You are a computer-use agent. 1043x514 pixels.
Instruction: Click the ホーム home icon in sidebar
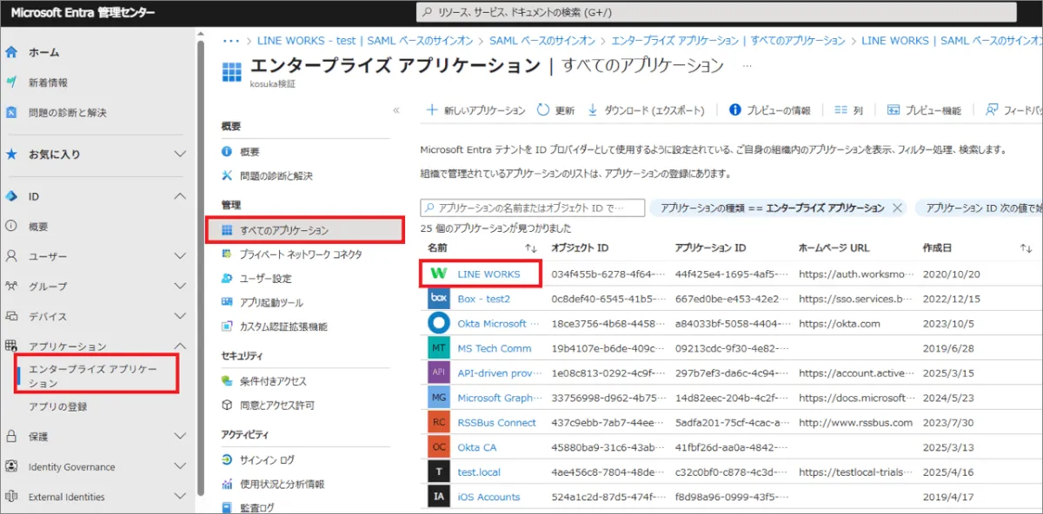pos(12,52)
